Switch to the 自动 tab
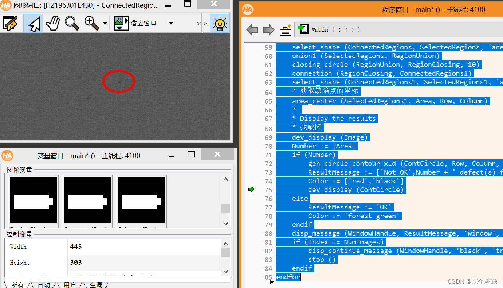 click(44, 285)
